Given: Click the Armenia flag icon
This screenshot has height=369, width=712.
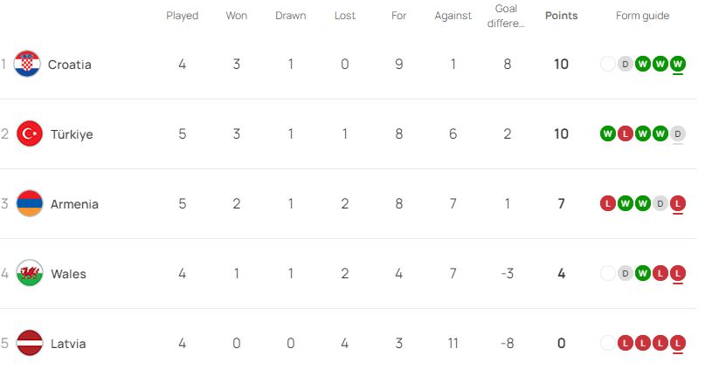Looking at the screenshot, I should [x=30, y=203].
